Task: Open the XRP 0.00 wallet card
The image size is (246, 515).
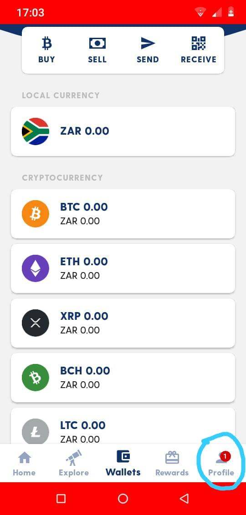Action: click(123, 323)
